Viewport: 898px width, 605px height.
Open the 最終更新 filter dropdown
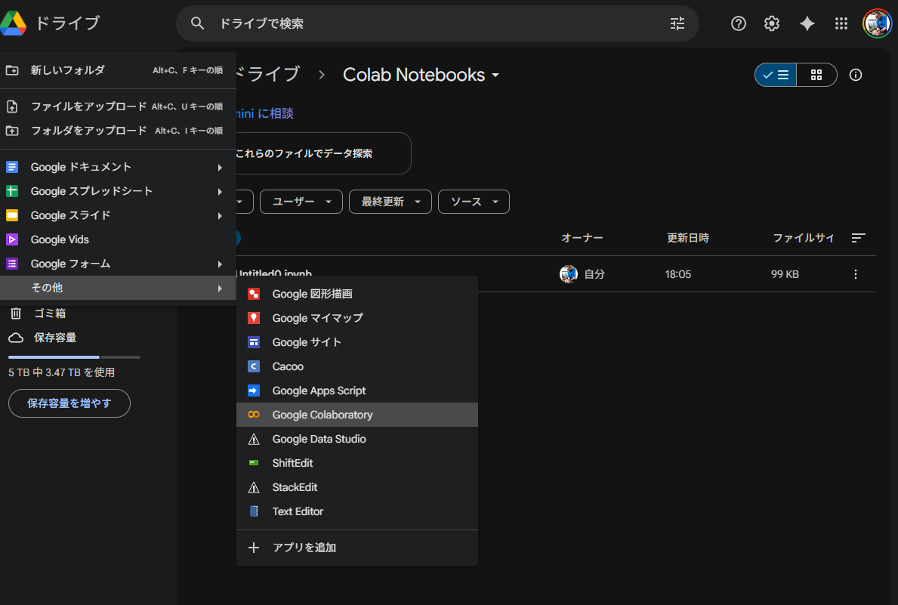click(390, 202)
